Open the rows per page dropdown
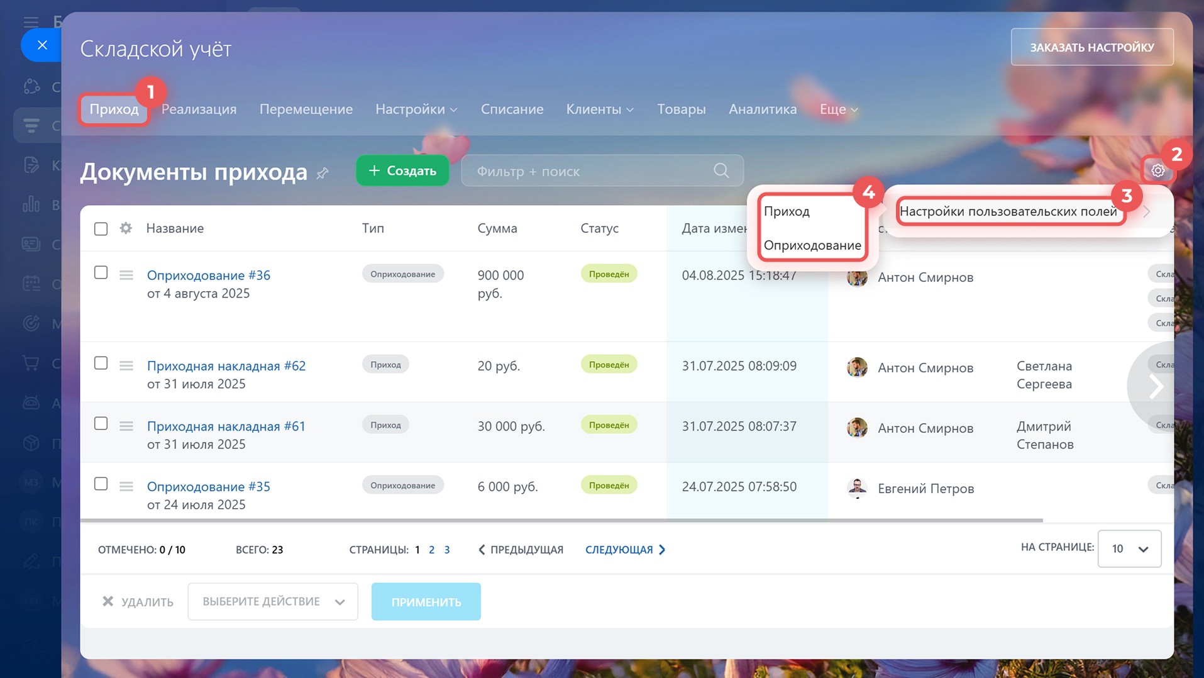The width and height of the screenshot is (1204, 678). tap(1129, 549)
